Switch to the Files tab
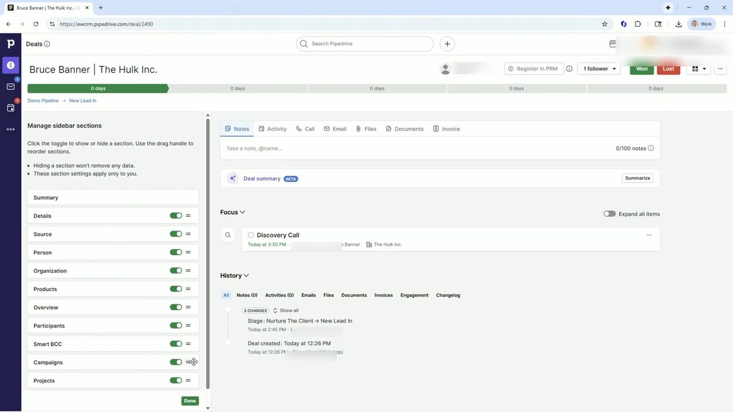733x412 pixels. point(366,129)
